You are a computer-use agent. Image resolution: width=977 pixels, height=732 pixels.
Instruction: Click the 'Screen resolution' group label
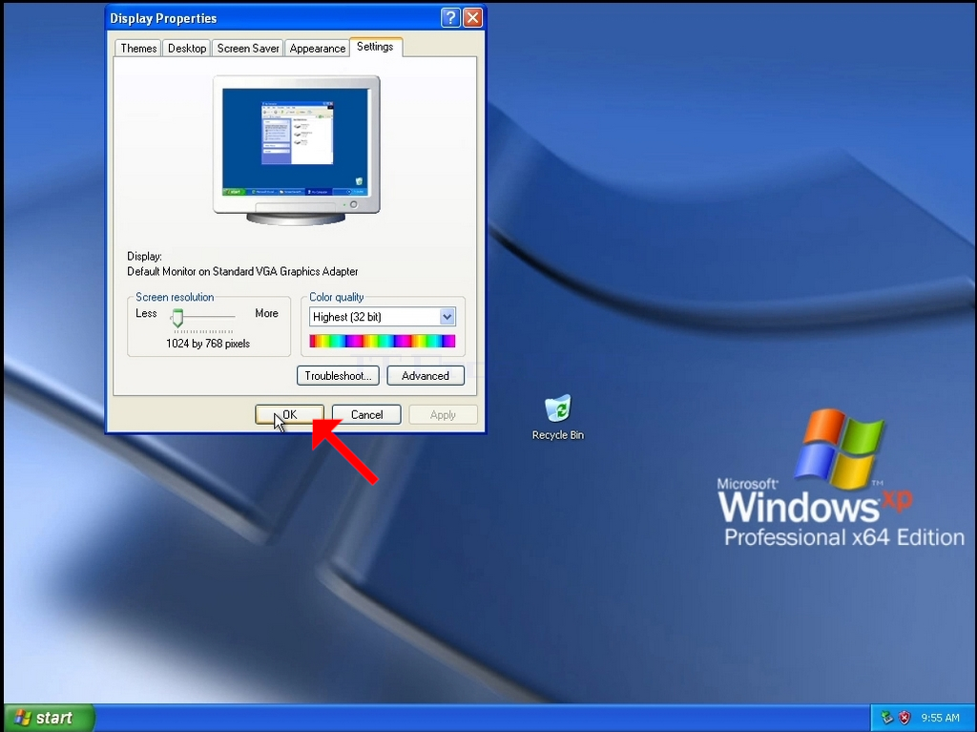click(175, 297)
